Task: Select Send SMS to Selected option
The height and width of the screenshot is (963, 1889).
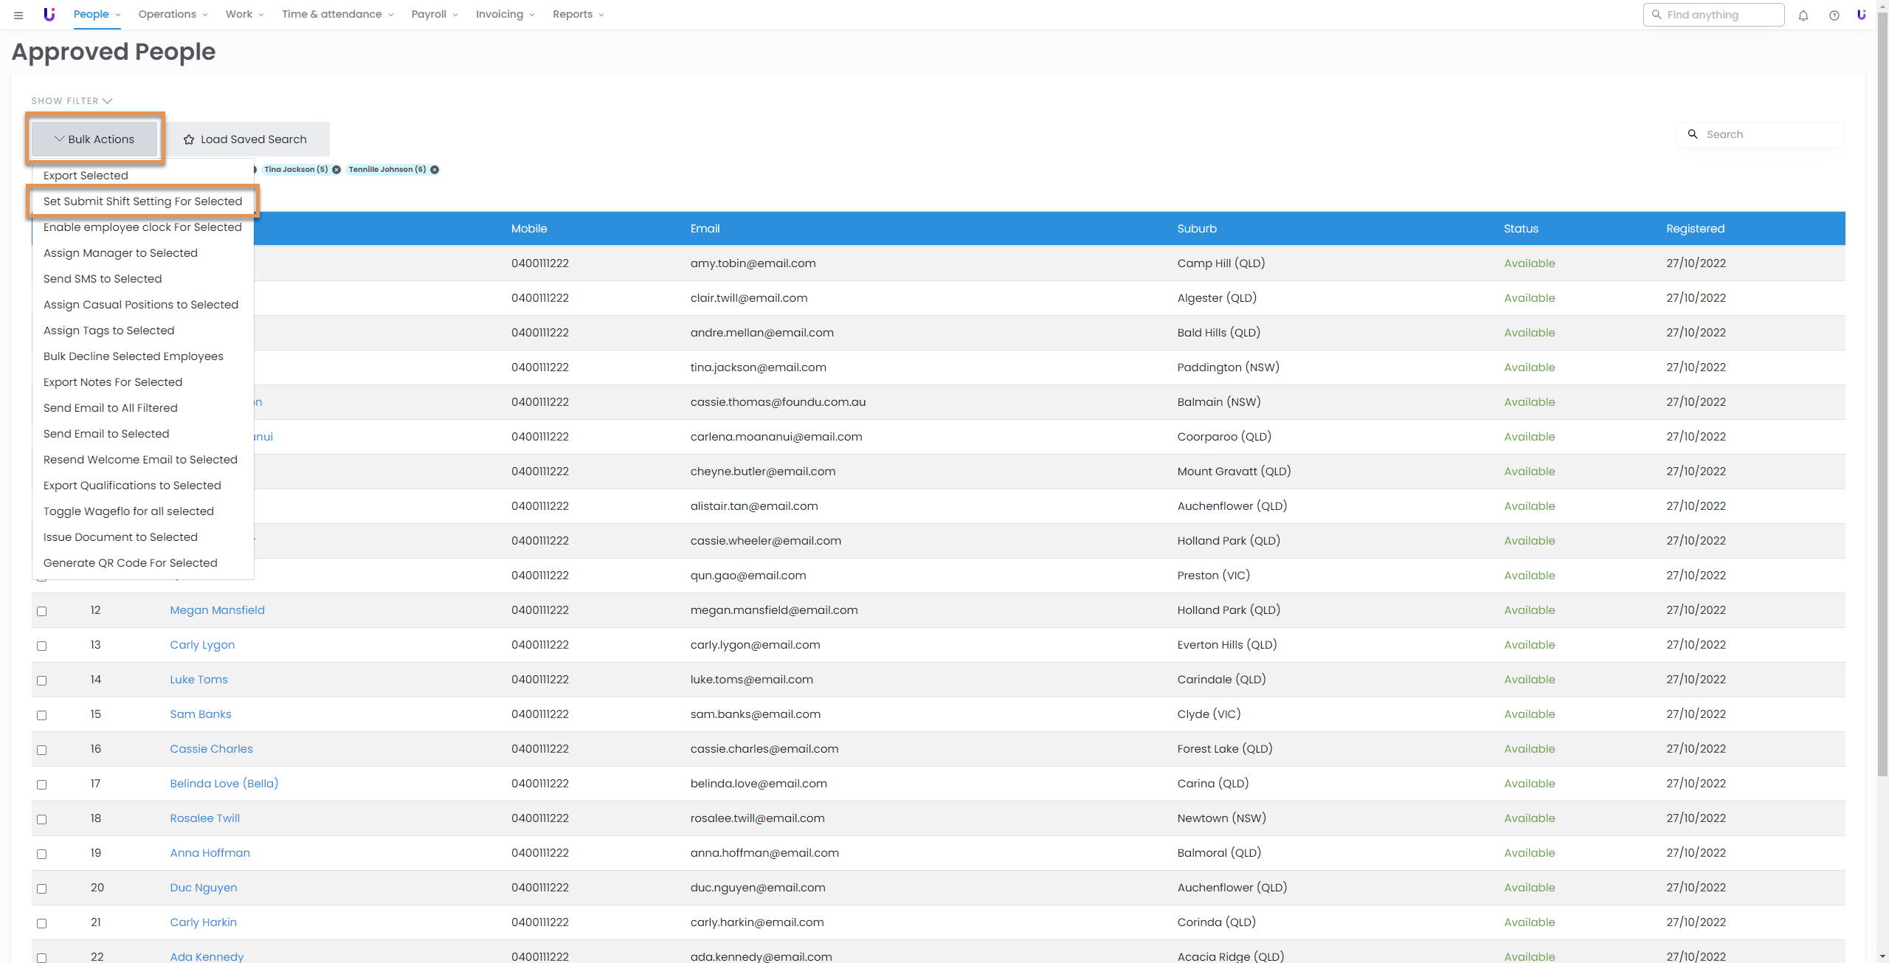Action: coord(103,279)
